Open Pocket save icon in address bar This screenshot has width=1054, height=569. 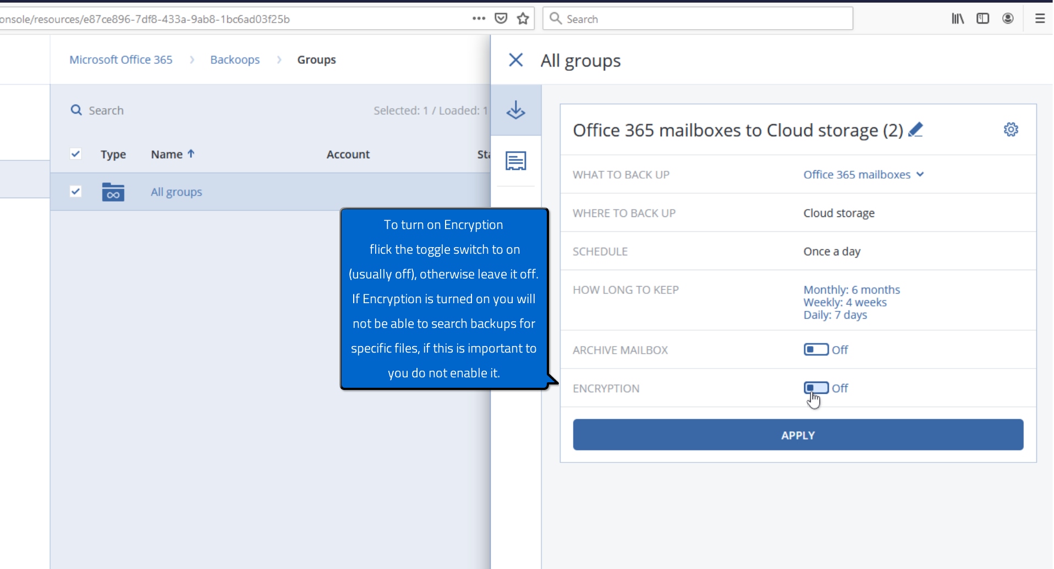pyautogui.click(x=501, y=19)
